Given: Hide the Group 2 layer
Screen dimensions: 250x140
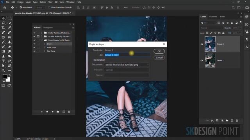Looking at the screenshot, I should pyautogui.click(x=202, y=44).
